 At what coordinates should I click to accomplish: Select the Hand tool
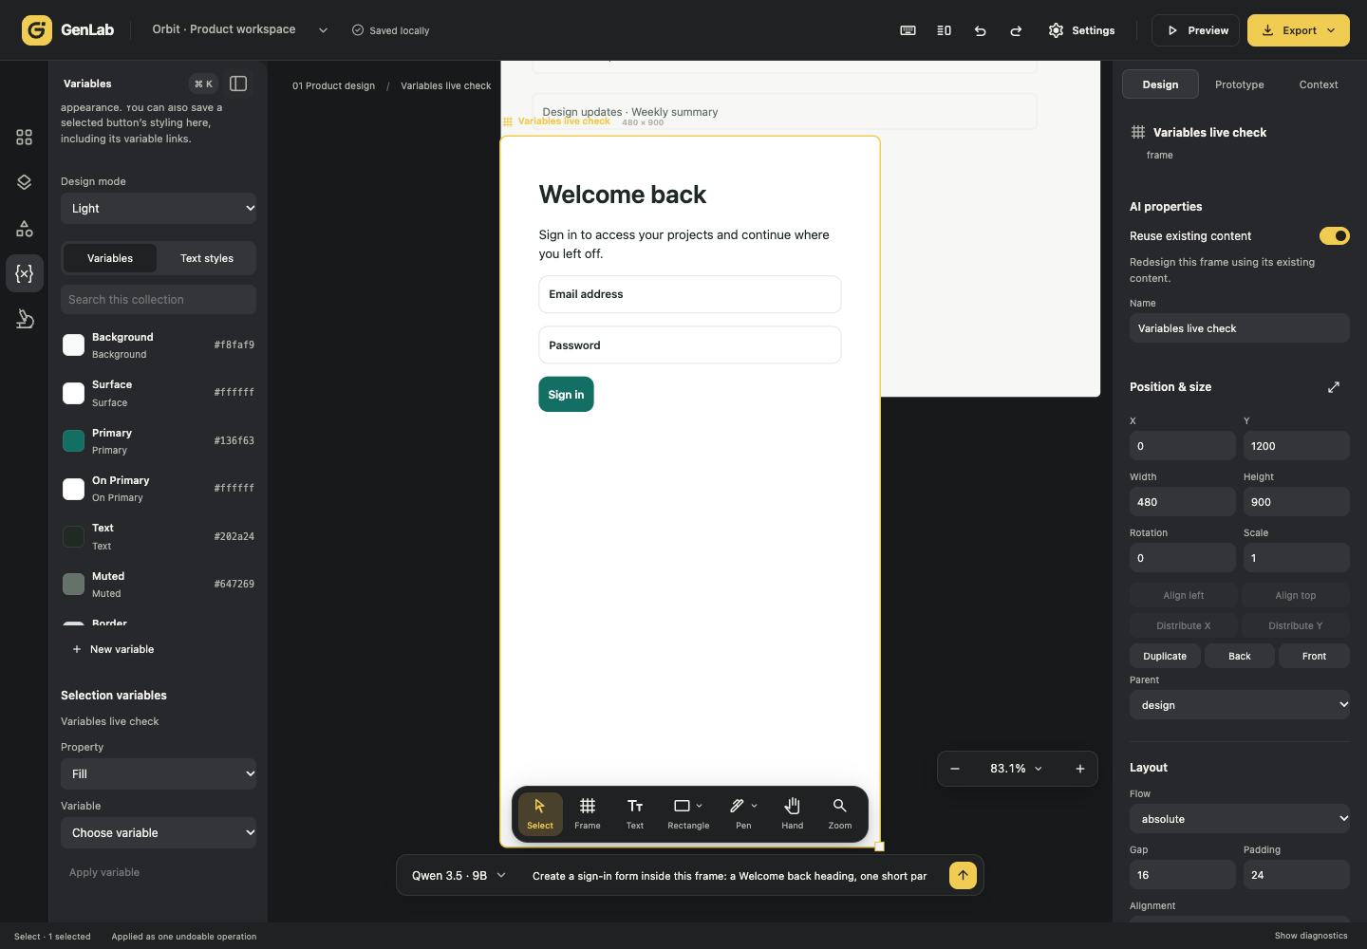pos(793,813)
